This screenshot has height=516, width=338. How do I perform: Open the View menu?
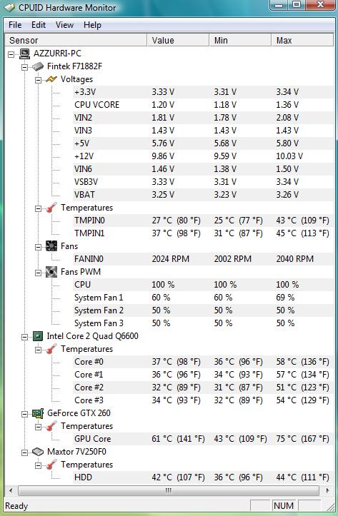(x=64, y=25)
